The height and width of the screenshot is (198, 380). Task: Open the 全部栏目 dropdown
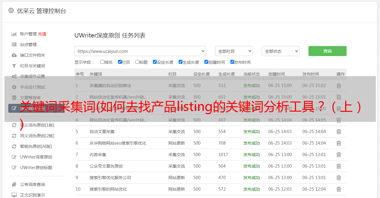coord(234,51)
